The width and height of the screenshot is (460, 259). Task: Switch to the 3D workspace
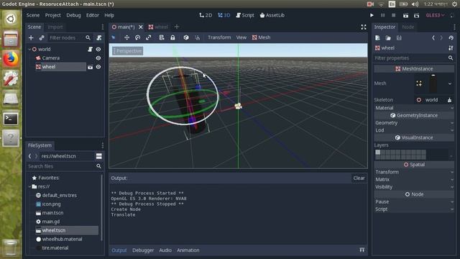[224, 15]
